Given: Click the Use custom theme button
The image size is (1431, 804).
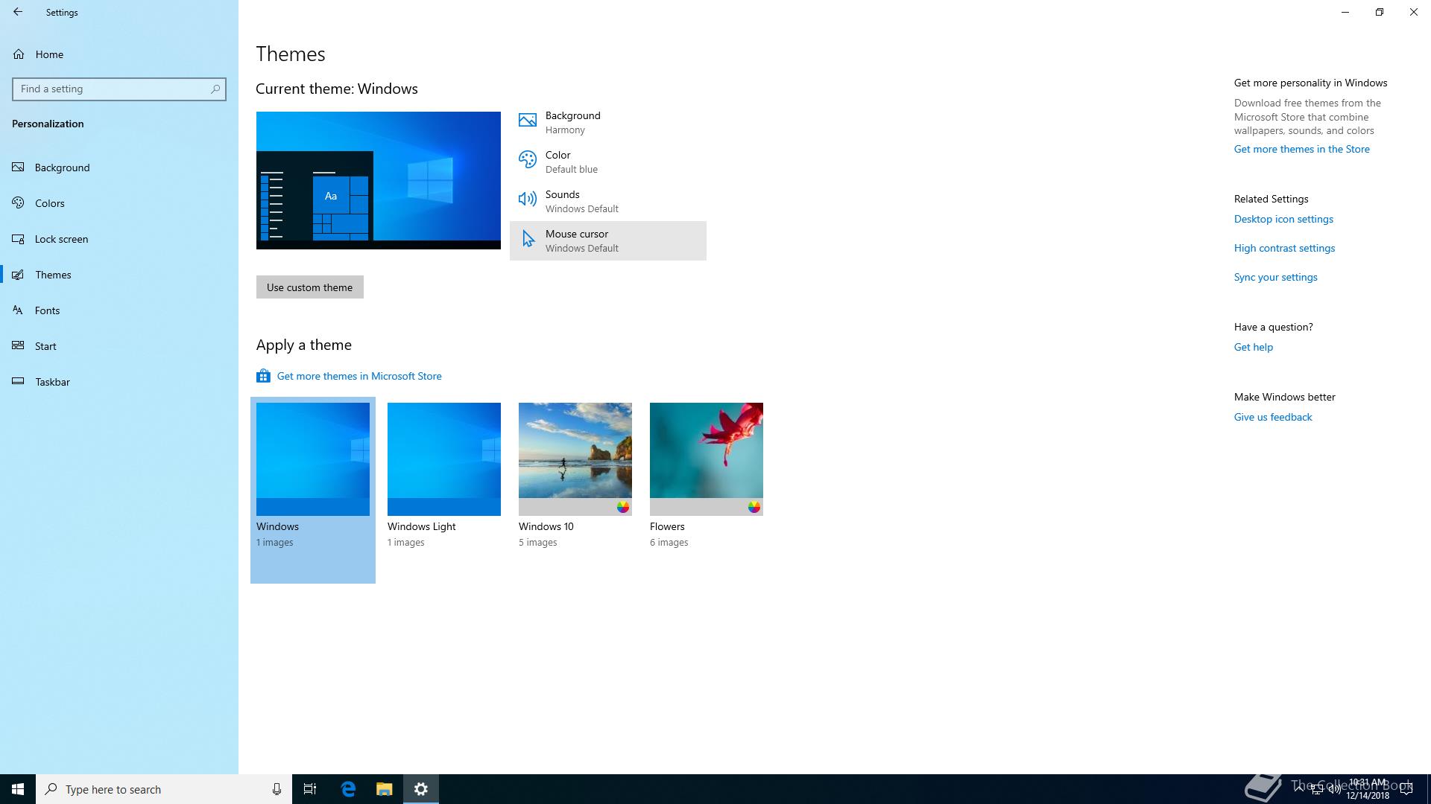Looking at the screenshot, I should [x=310, y=287].
